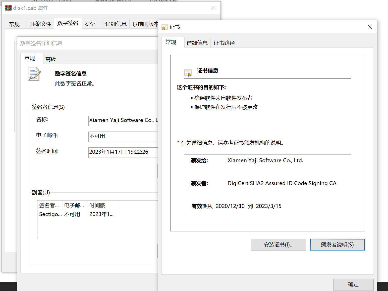
Task: Click the WinRAR icon in disk1.cab title bar
Action: (x=8, y=8)
